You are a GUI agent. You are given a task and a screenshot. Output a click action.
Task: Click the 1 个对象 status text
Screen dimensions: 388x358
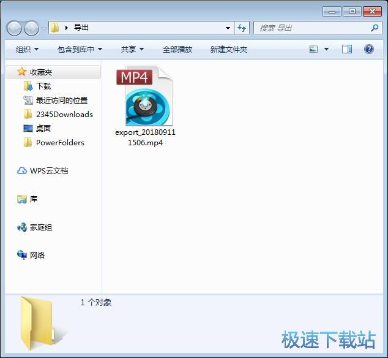95,302
